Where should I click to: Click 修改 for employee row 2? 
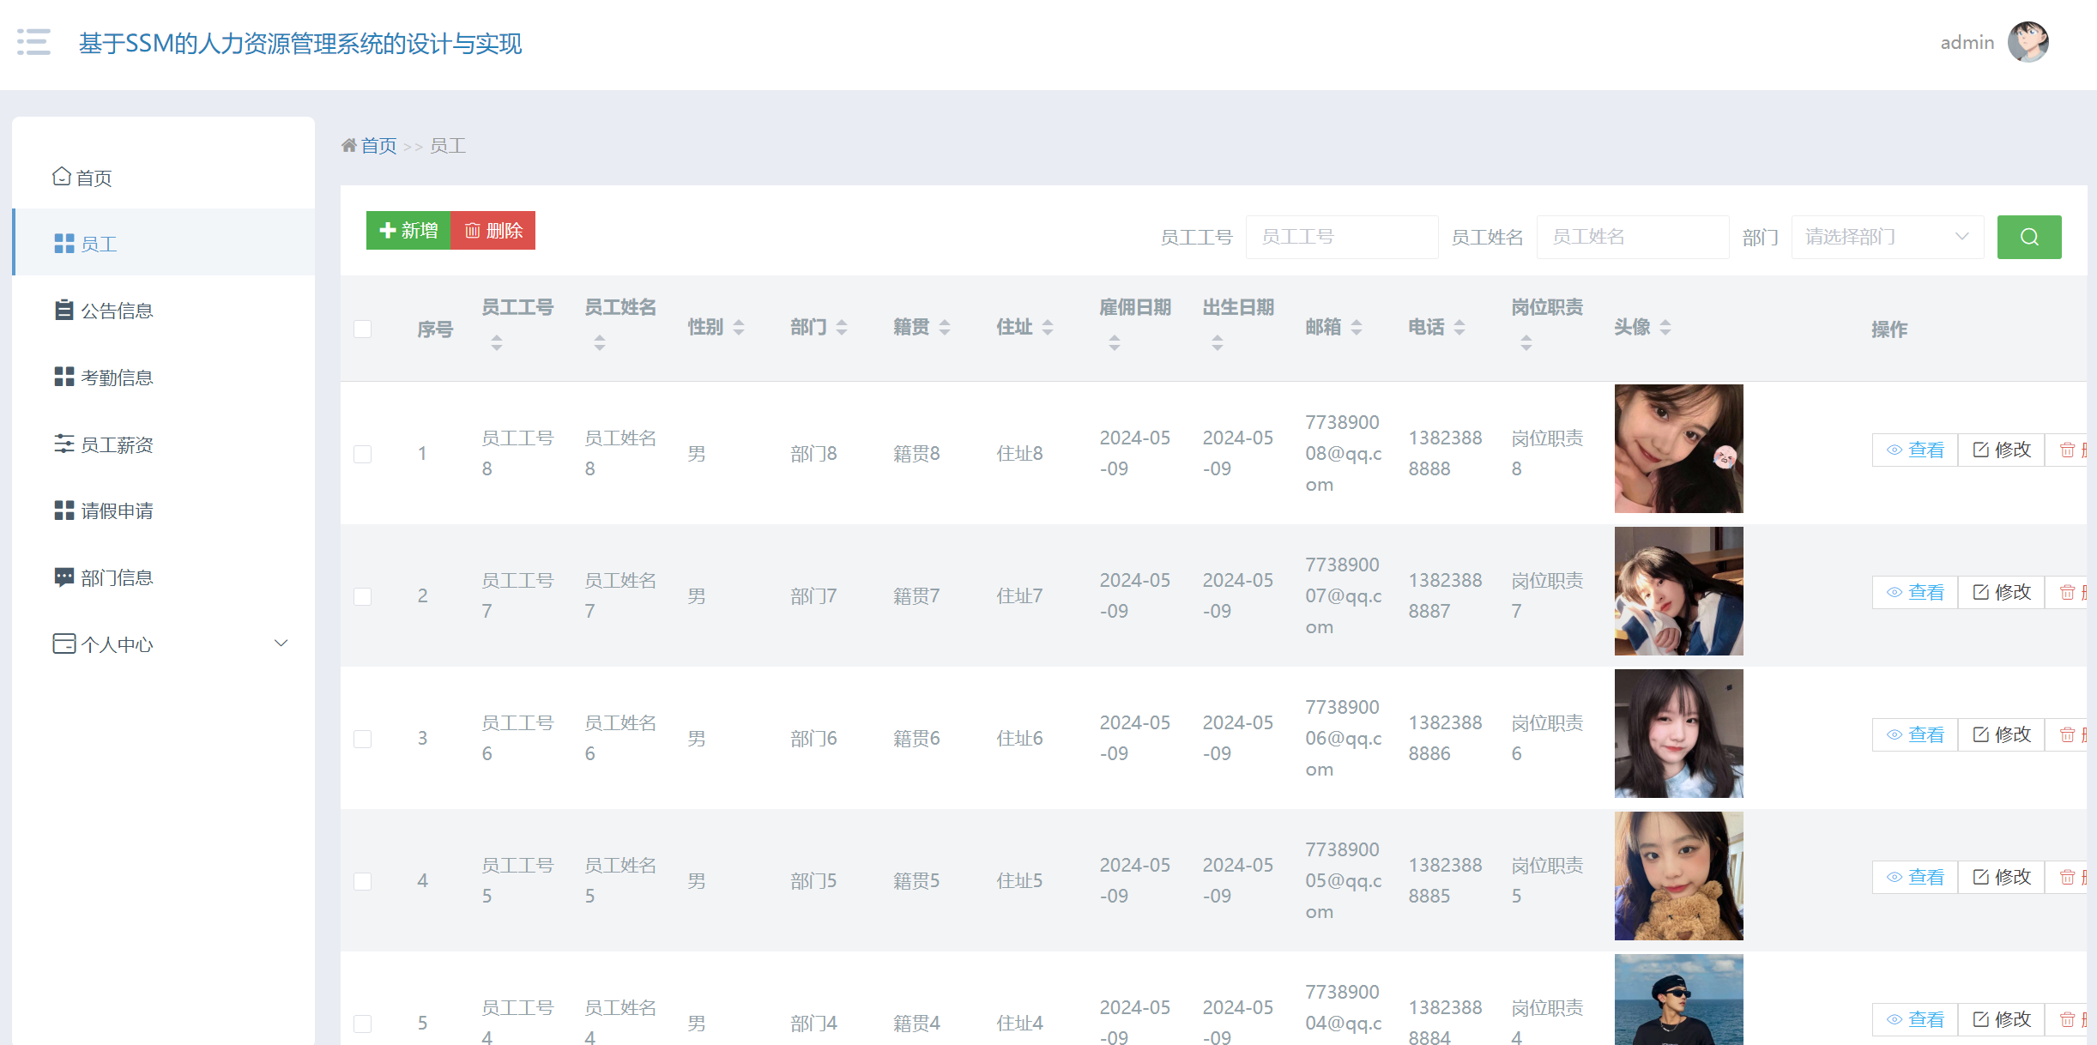(2002, 592)
